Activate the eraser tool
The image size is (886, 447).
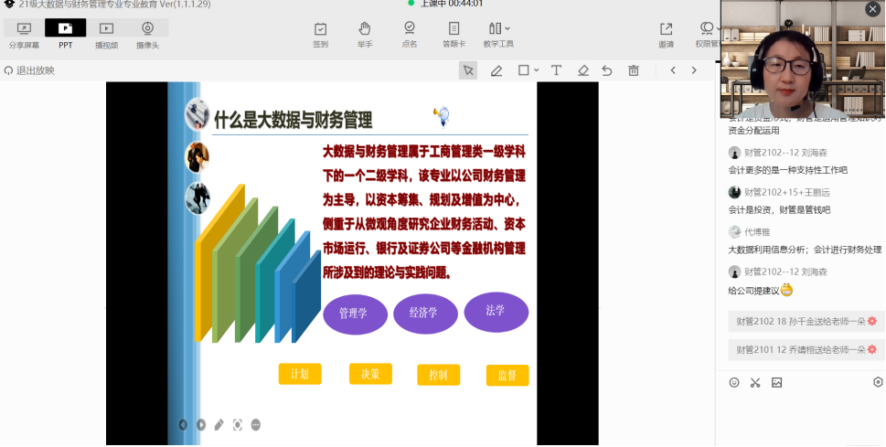583,70
